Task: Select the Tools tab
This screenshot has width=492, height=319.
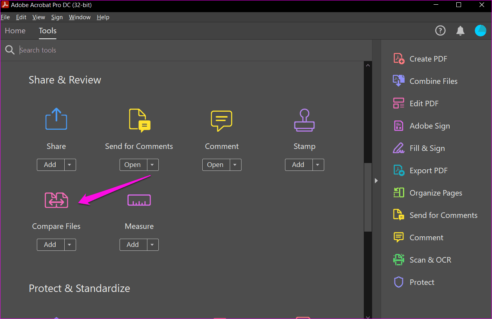Action: (47, 31)
